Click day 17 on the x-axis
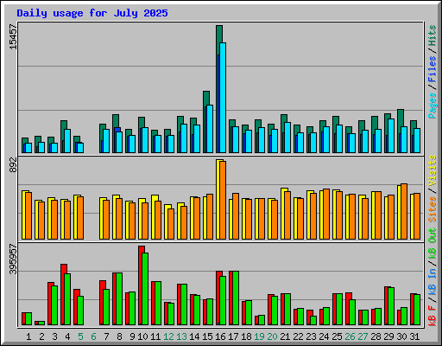442x346 pixels. 233,336
